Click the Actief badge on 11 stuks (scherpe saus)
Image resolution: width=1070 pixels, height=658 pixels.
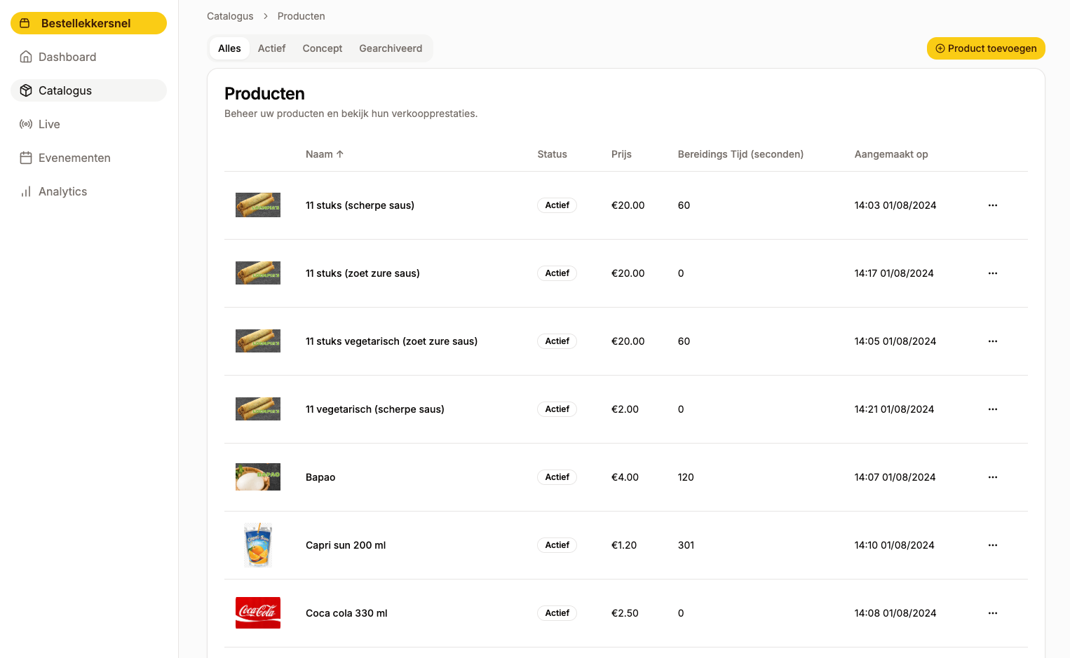(557, 205)
